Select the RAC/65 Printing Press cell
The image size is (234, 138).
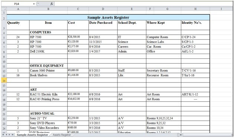[x=48, y=99]
